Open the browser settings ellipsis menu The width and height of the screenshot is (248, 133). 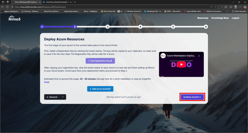coord(240,7)
